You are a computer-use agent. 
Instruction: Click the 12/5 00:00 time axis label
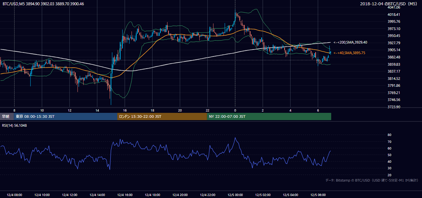[x=235, y=195]
